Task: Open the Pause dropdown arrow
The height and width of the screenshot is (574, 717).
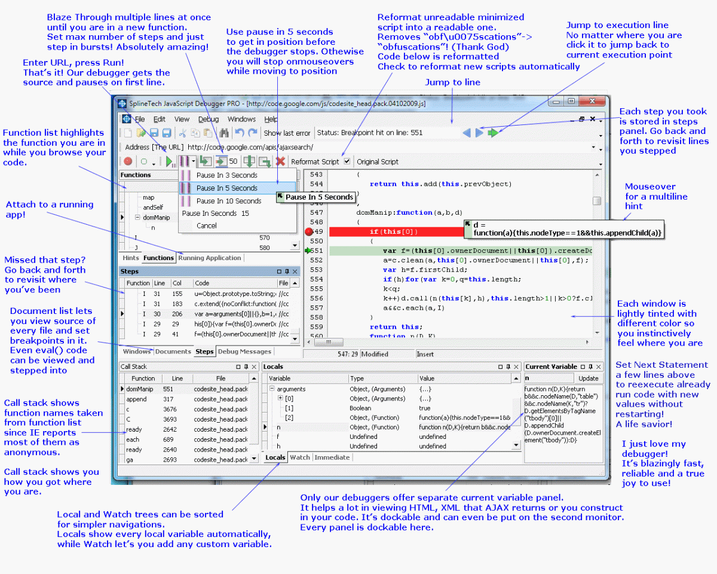Action: pyautogui.click(x=194, y=161)
